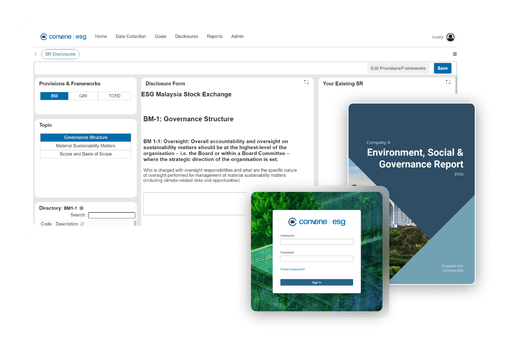
Task: Select the BM framework tab
Action: click(x=54, y=96)
